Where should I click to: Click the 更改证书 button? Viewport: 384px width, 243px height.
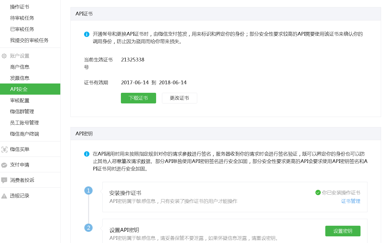tap(179, 98)
